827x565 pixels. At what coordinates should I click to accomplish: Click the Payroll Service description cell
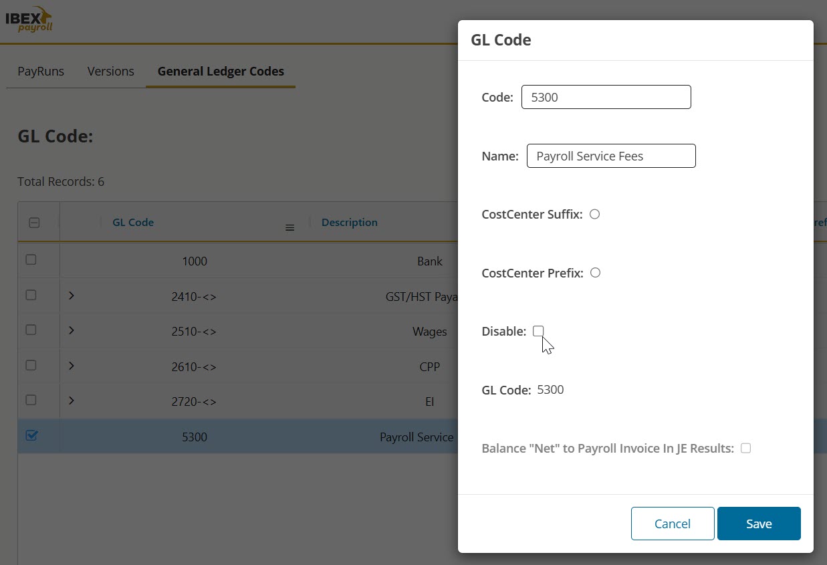(x=417, y=437)
